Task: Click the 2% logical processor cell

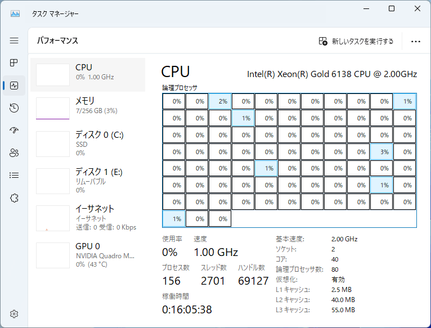Action: [x=220, y=101]
